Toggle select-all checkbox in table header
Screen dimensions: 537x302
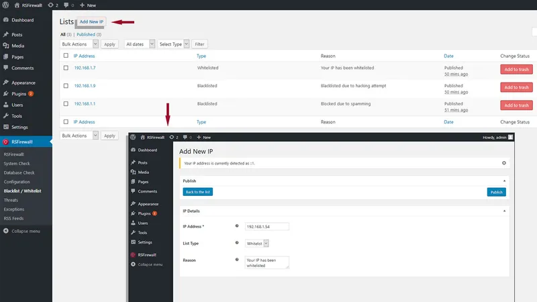coord(66,56)
